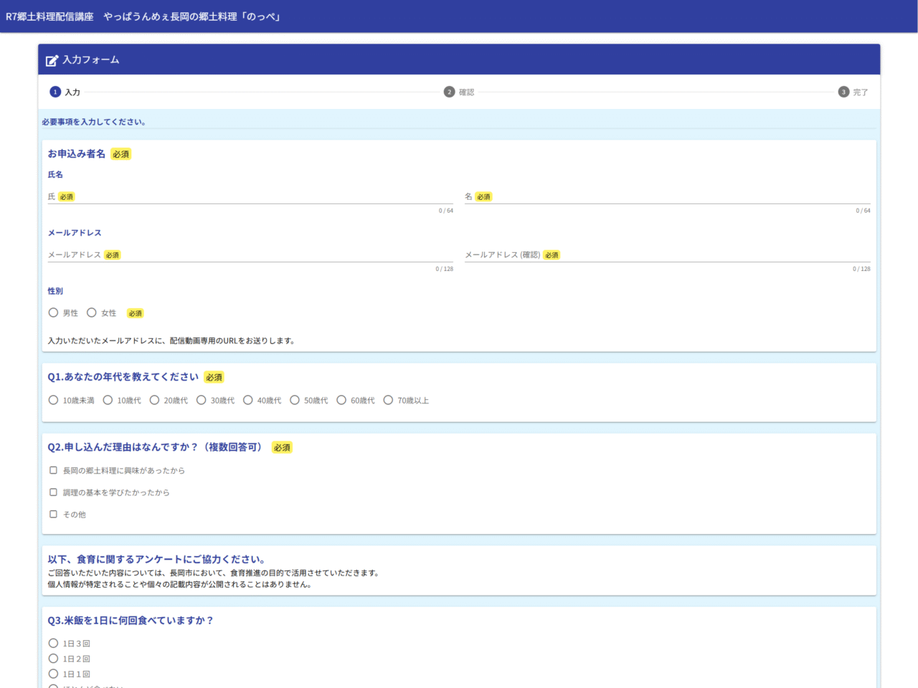The image size is (918, 688).
Task: Choose the 70歳以上 age option
Action: pyautogui.click(x=388, y=400)
